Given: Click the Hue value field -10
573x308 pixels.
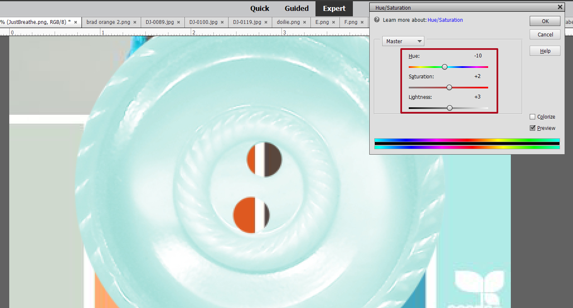Looking at the screenshot, I should (x=478, y=56).
